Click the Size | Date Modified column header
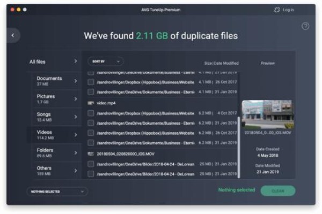This screenshot has height=214, width=322. (x=221, y=63)
